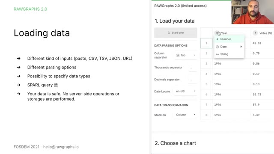Screen dimensions: 274x154
Task: Click cell value 0.17 in row 4
Action: (256, 74)
